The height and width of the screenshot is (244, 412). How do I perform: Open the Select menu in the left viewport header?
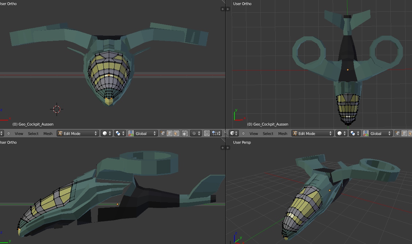point(33,134)
